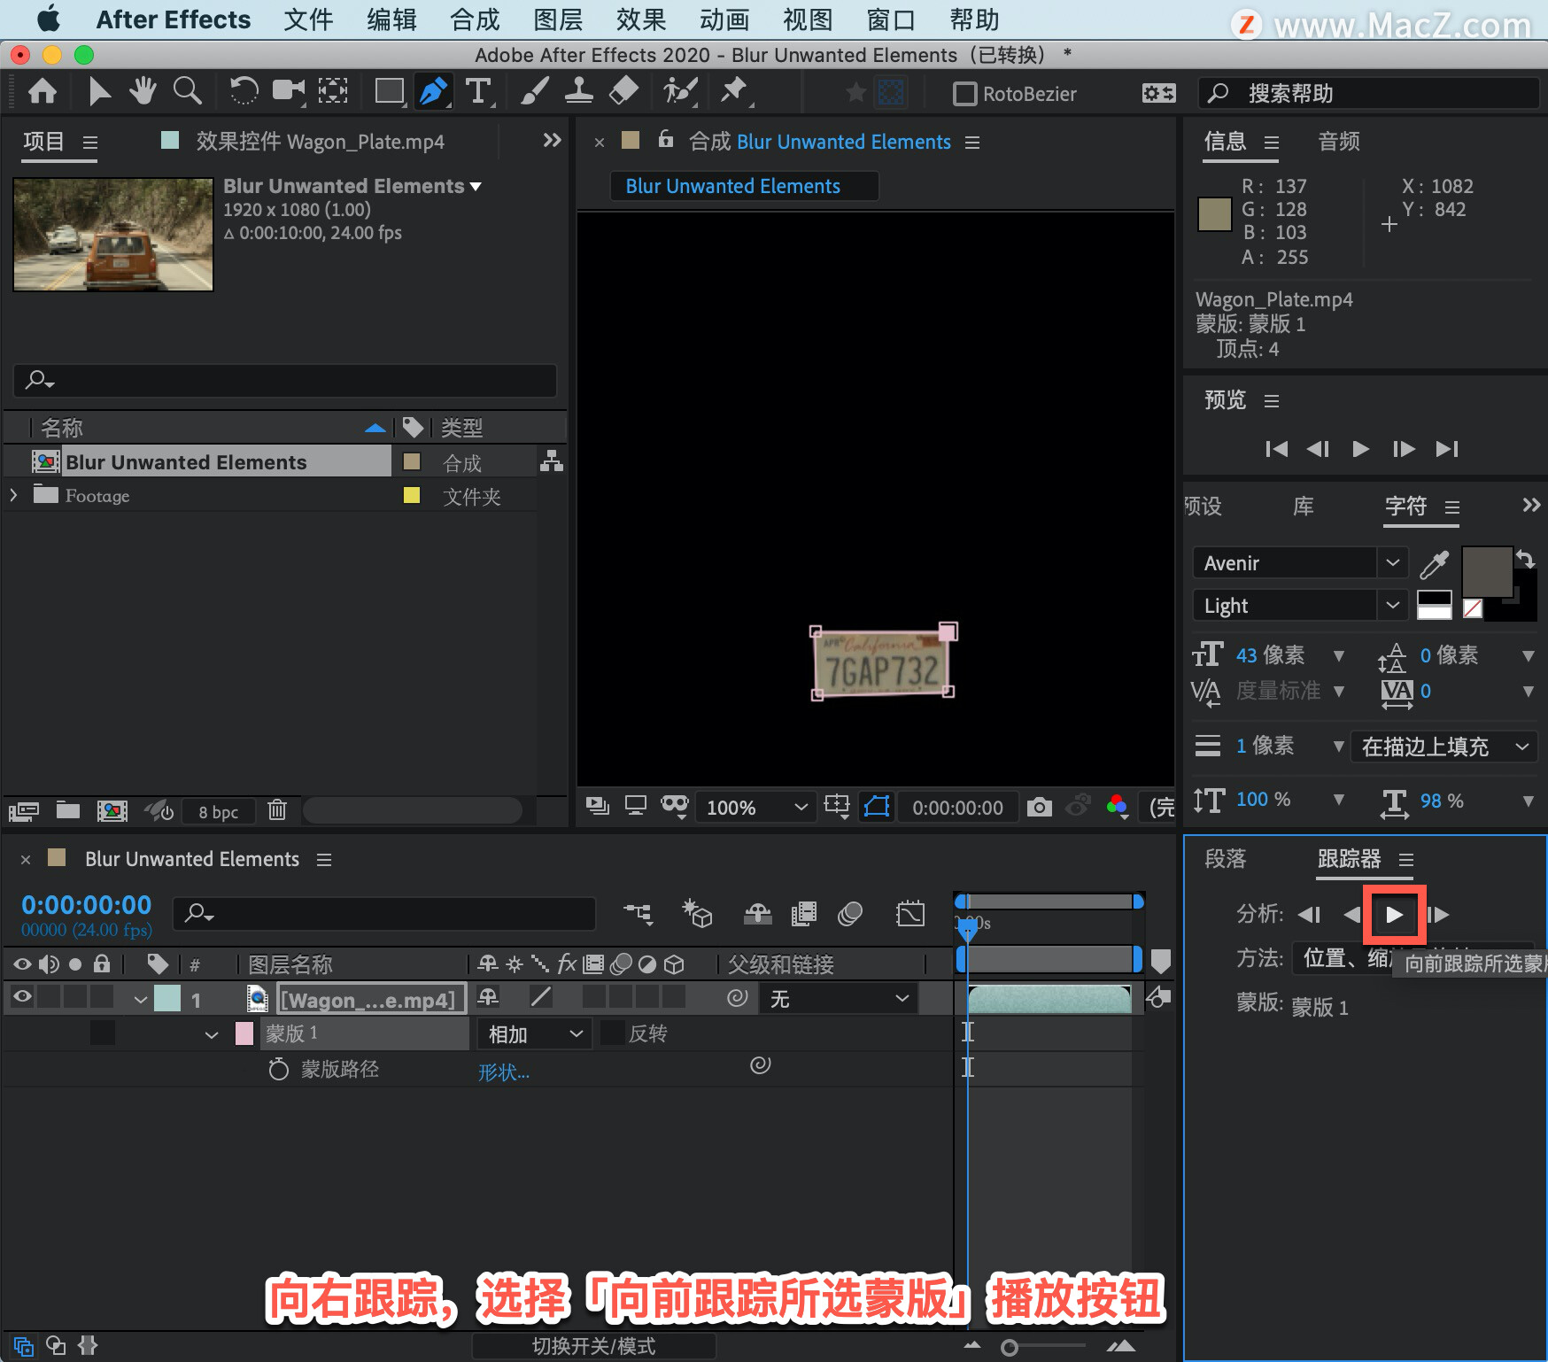Viewport: 1548px width, 1362px height.
Task: Select the Brush tool
Action: [534, 91]
